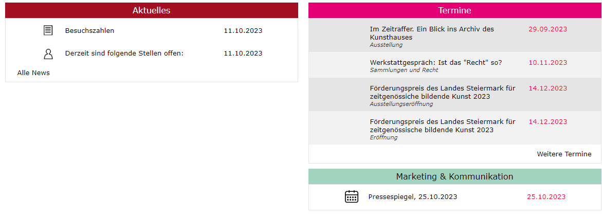This screenshot has height=216, width=602.
Task: Open Pressespiegel, 25.10.2023 entry
Action: pos(413,197)
